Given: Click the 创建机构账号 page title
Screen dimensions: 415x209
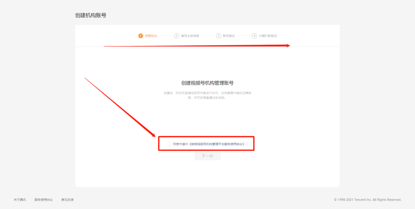Looking at the screenshot, I should [x=91, y=15].
